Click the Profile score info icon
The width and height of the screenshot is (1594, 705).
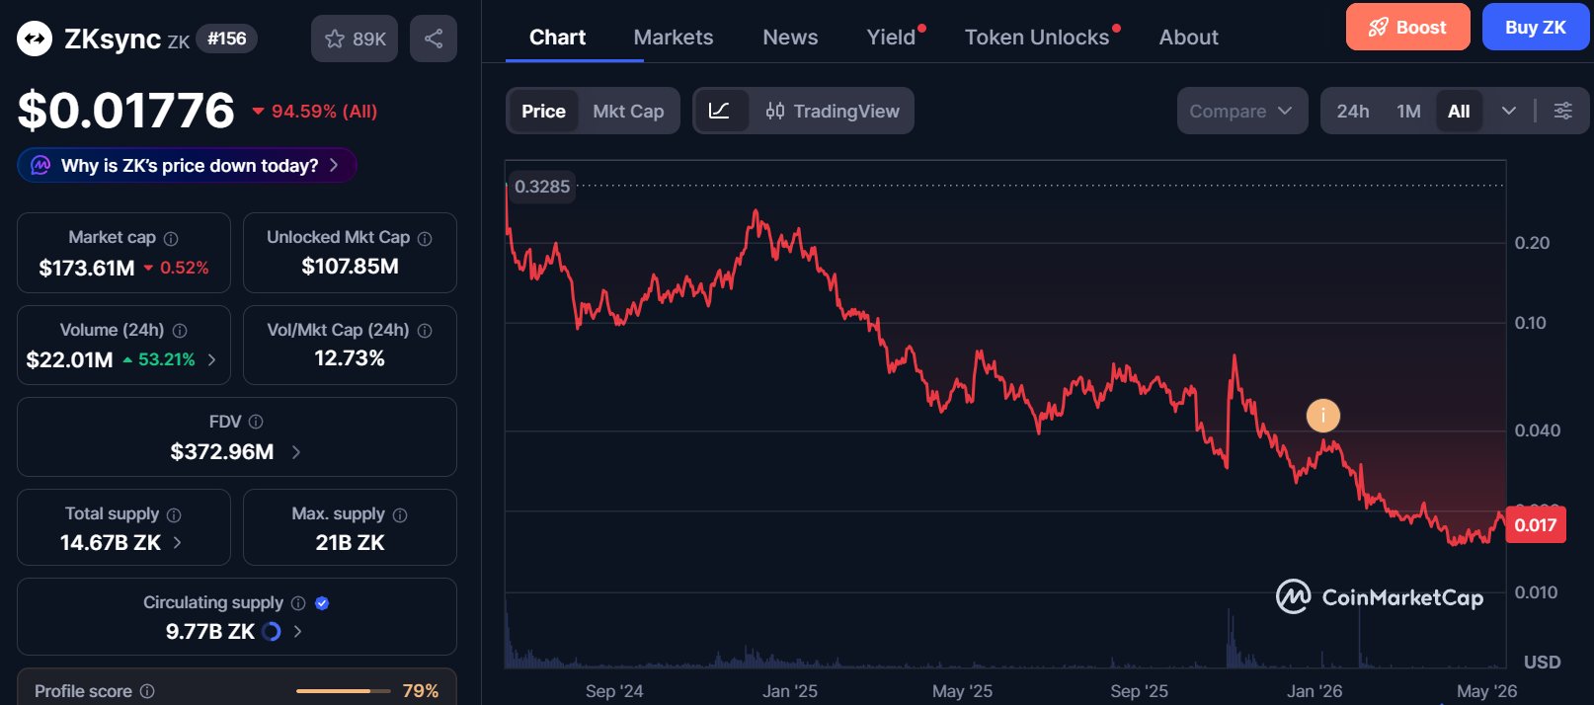pos(147,691)
